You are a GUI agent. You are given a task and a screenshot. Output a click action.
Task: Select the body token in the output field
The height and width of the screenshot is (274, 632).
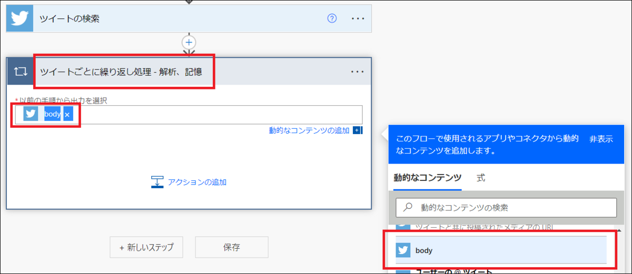click(53, 114)
